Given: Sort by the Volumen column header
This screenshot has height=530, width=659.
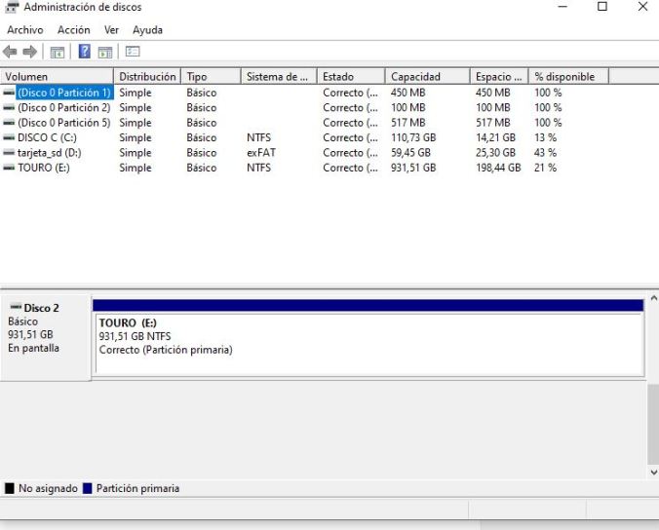Looking at the screenshot, I should click(58, 77).
